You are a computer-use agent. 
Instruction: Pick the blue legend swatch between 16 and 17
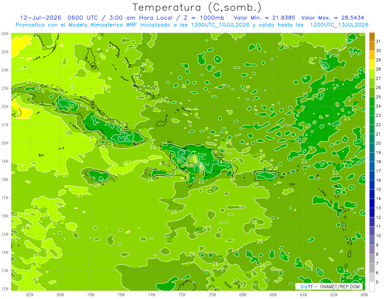[372, 175]
